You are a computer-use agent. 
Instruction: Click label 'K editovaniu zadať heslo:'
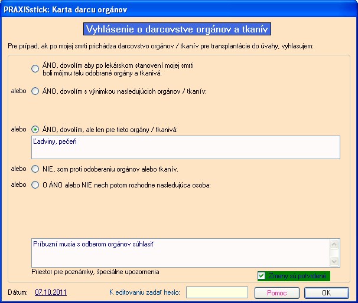tap(145, 292)
